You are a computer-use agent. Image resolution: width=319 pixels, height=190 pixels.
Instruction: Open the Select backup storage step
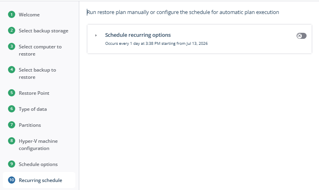coord(43,31)
